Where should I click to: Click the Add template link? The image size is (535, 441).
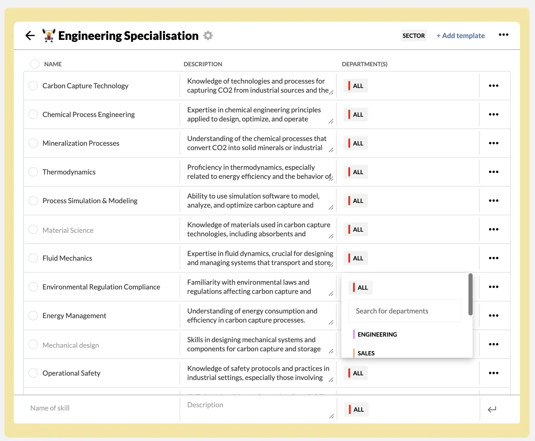[x=461, y=35]
